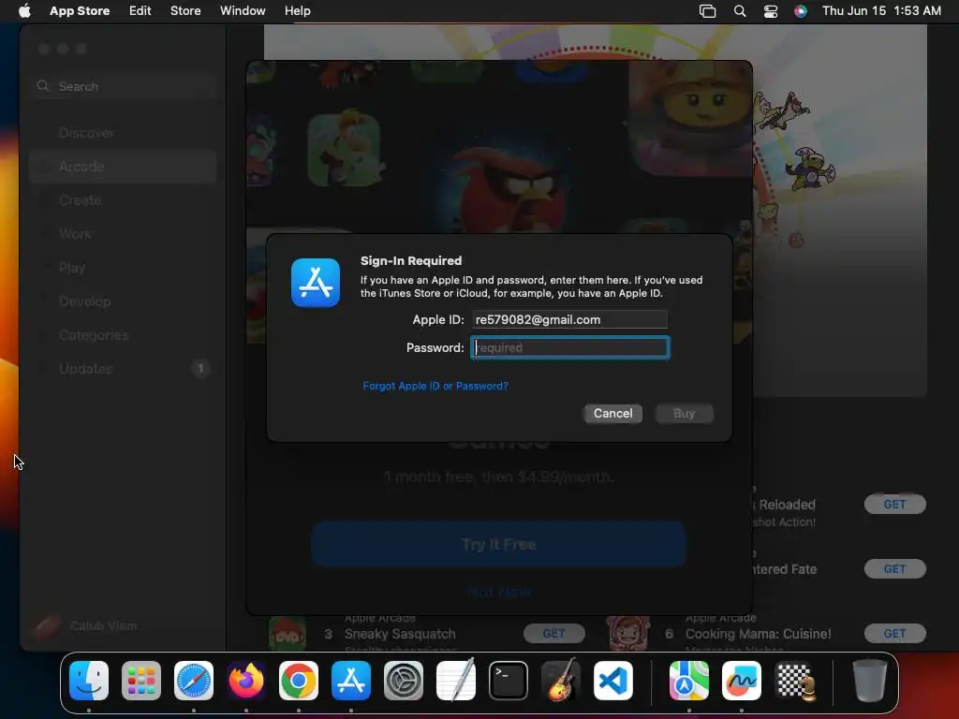The width and height of the screenshot is (959, 719).
Task: Open the App Store menu
Action: coord(80,11)
